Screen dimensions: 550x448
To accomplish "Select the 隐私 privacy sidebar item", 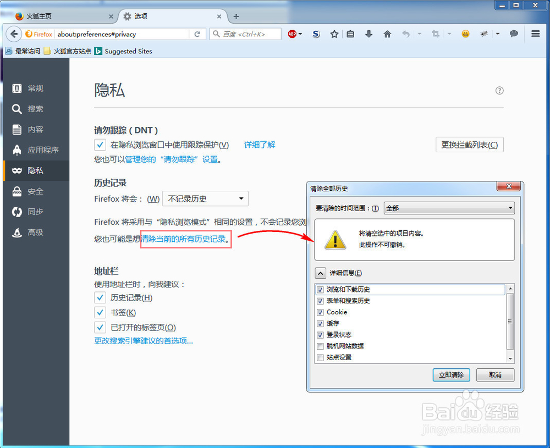I will click(36, 171).
